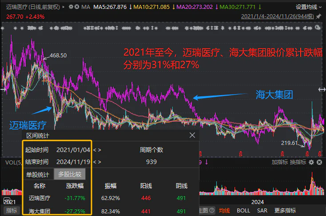Toggle the 均线 overlay indicator
326x216 pixels.
click(224, 211)
